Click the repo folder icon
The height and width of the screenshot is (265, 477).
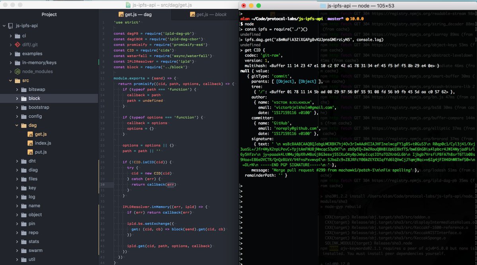tap(24, 232)
